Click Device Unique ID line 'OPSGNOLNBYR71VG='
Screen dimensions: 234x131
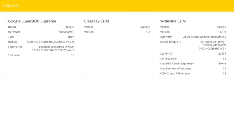click(212, 49)
